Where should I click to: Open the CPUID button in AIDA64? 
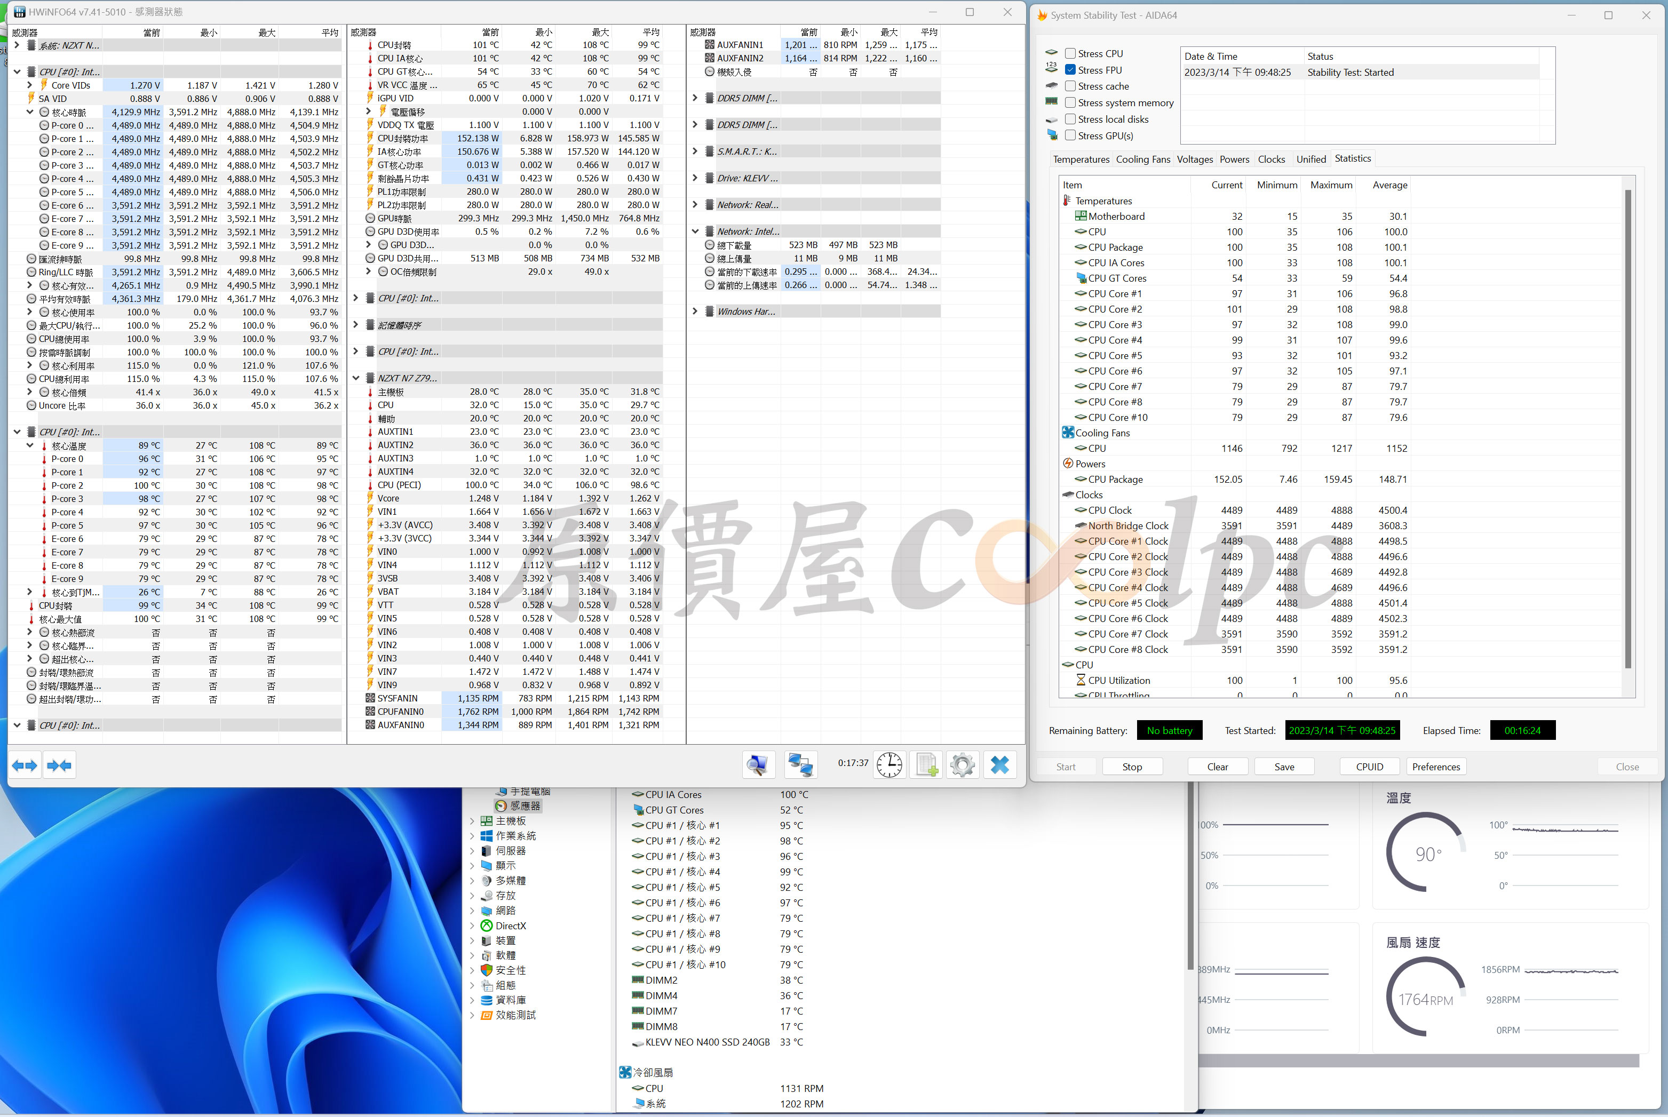pyautogui.click(x=1369, y=767)
